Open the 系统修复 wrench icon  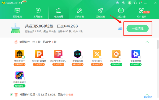[79, 11]
